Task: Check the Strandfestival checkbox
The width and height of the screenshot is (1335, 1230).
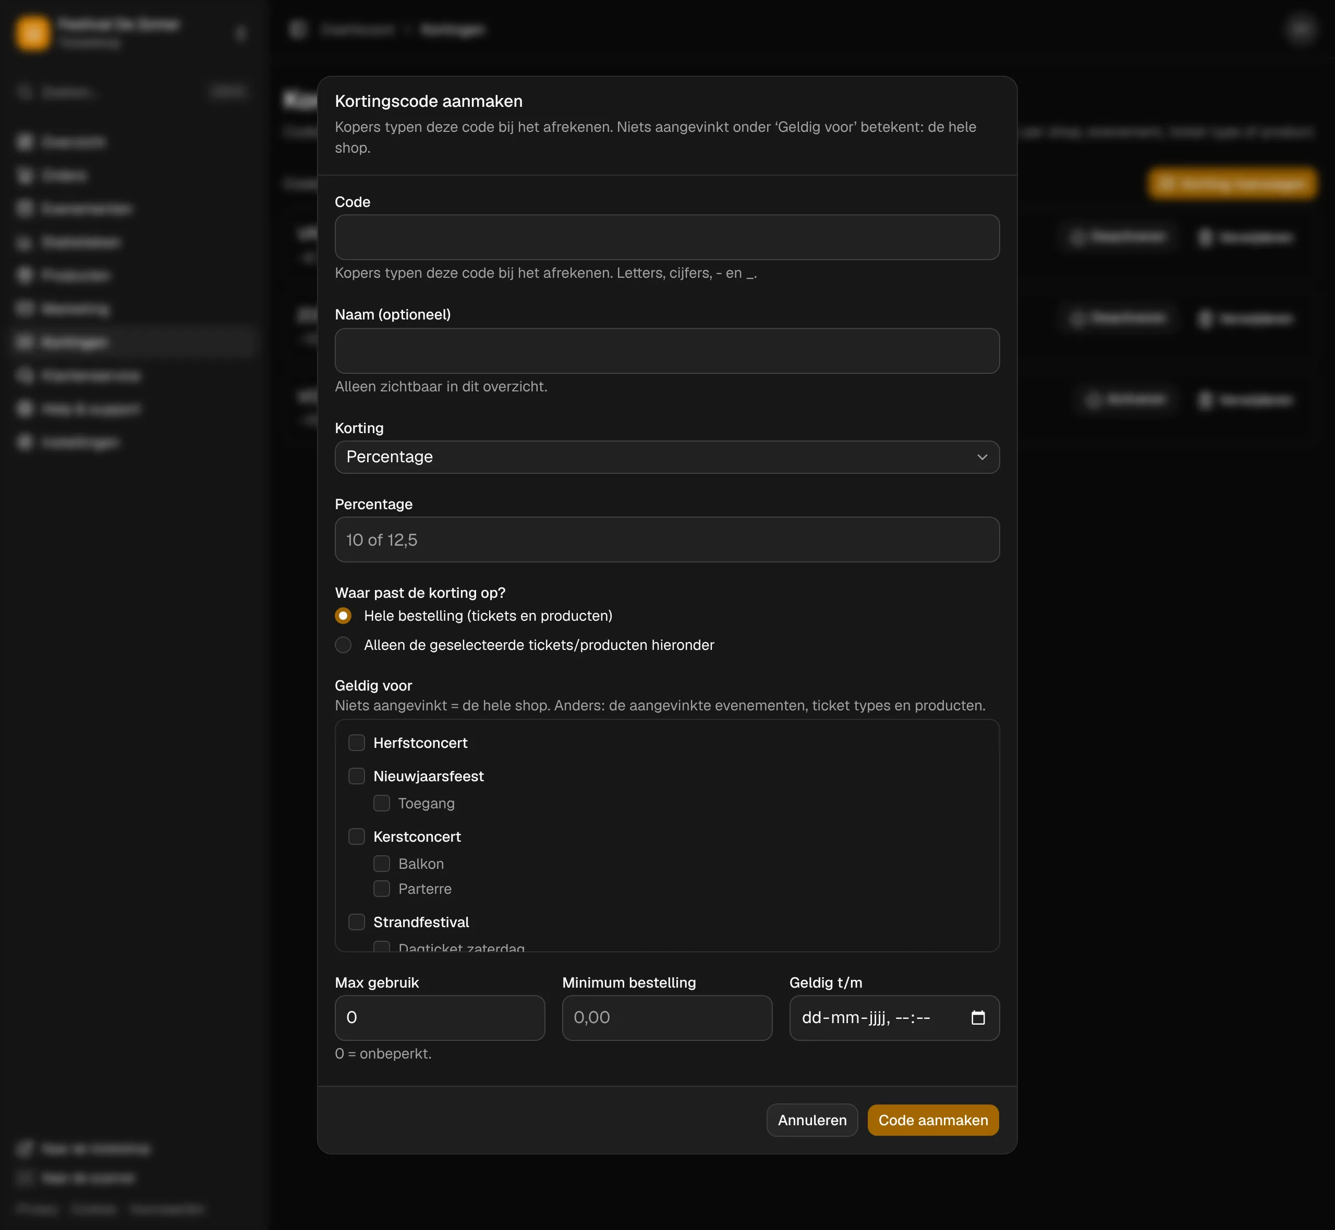Action: point(357,923)
